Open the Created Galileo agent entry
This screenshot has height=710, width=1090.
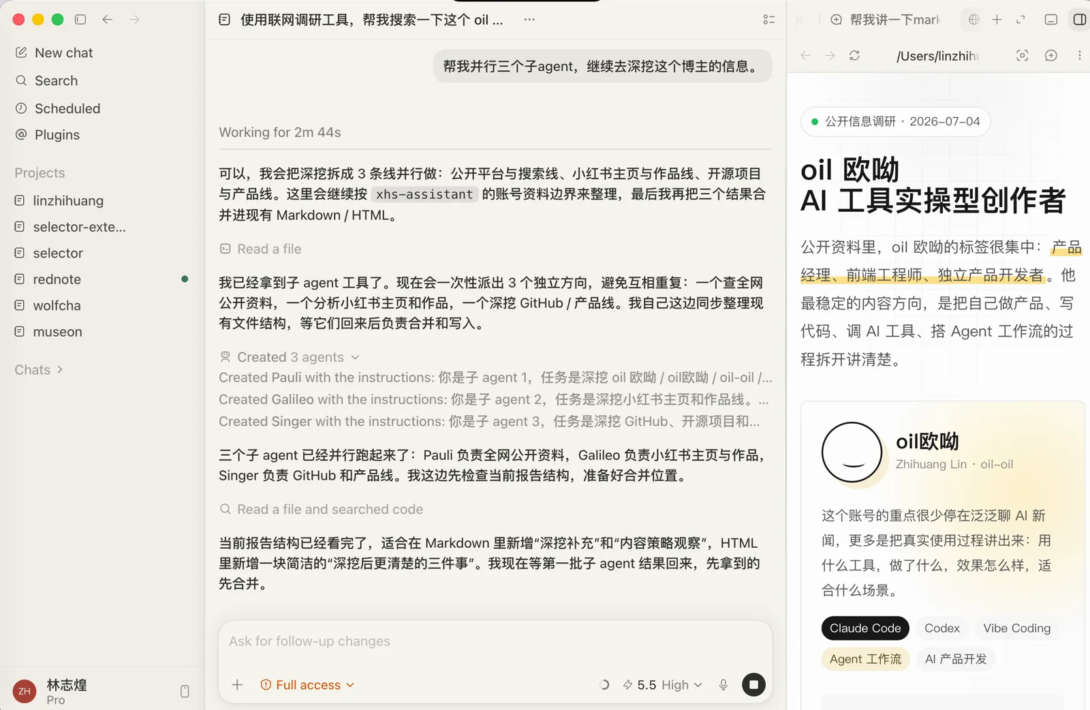click(494, 399)
